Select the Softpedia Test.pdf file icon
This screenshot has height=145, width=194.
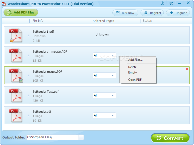[x=16, y=95]
